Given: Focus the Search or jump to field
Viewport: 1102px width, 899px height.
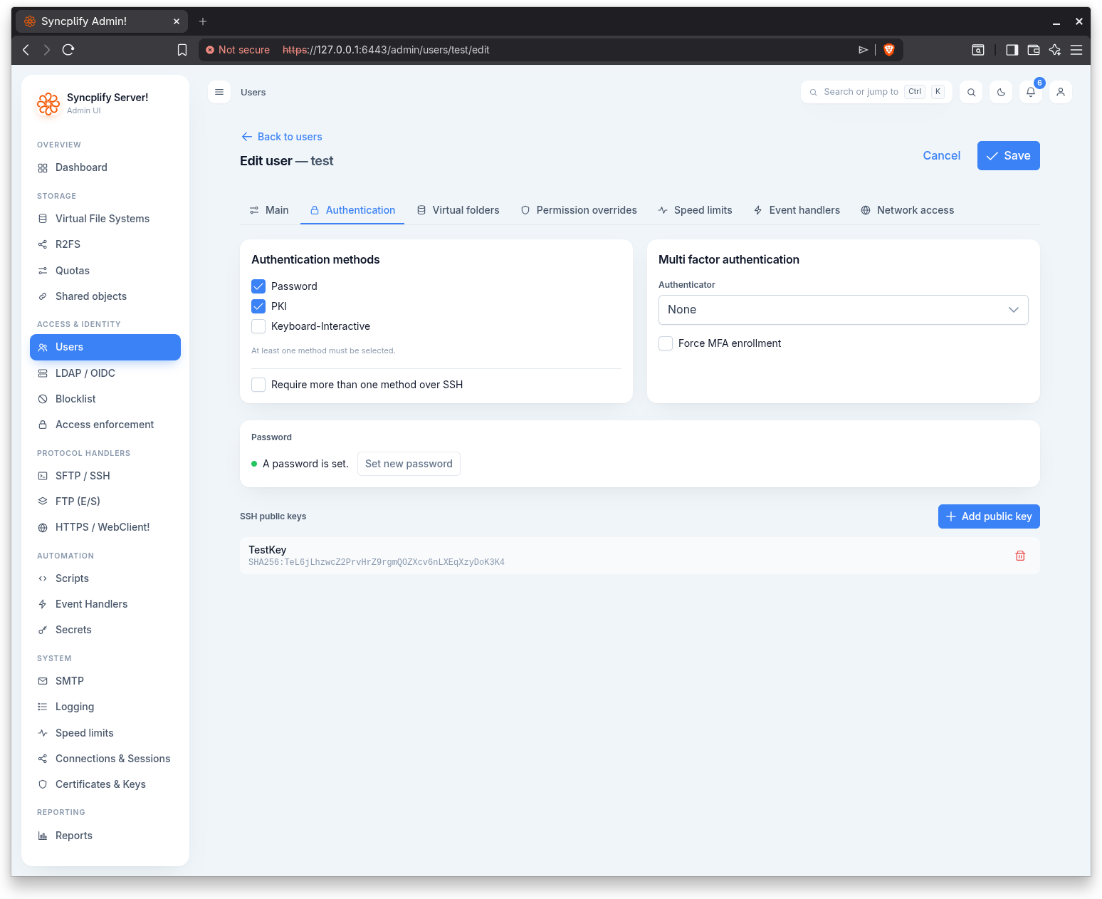Looking at the screenshot, I should [x=876, y=92].
